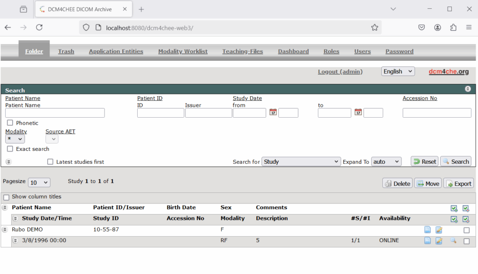Open the Application Entities tab
This screenshot has height=274, width=478.
[x=116, y=51]
